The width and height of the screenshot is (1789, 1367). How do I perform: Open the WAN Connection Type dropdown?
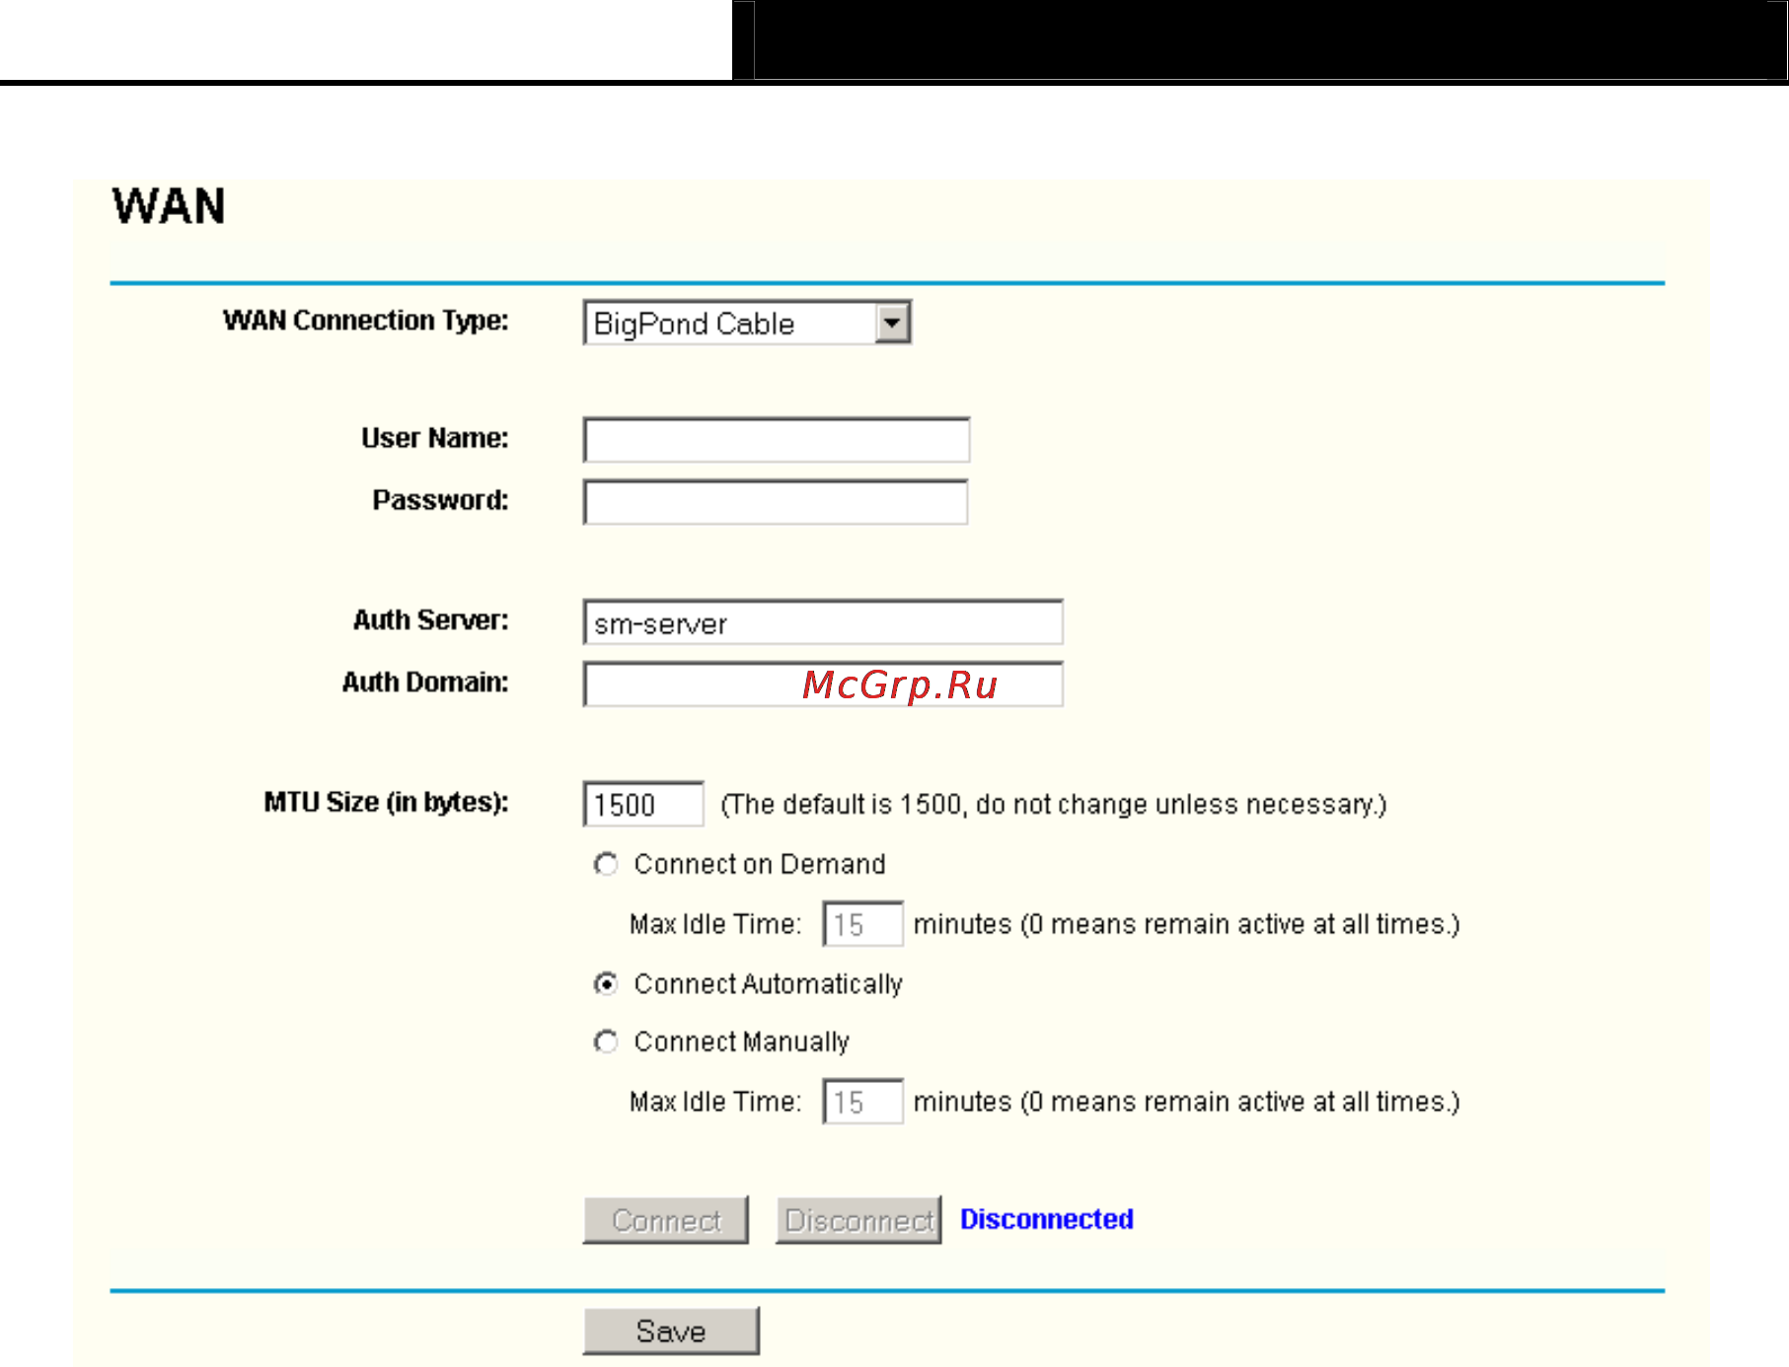pyautogui.click(x=747, y=323)
